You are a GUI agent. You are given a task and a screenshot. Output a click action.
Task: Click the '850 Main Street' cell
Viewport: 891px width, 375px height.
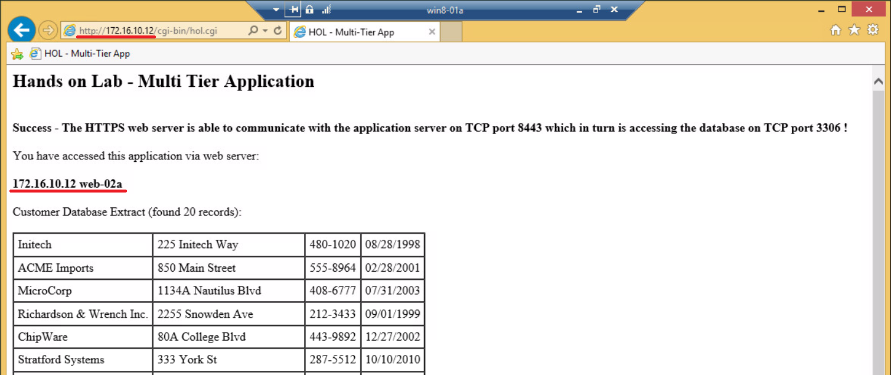tap(229, 268)
